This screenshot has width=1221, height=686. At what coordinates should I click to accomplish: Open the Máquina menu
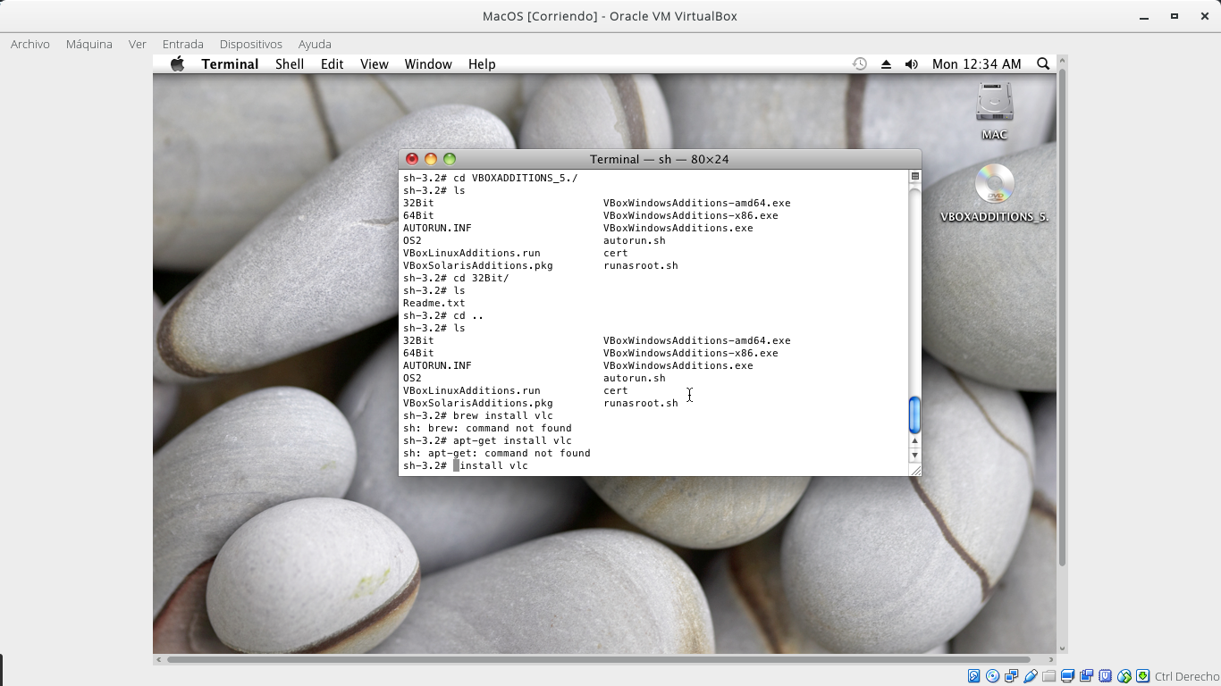point(89,44)
